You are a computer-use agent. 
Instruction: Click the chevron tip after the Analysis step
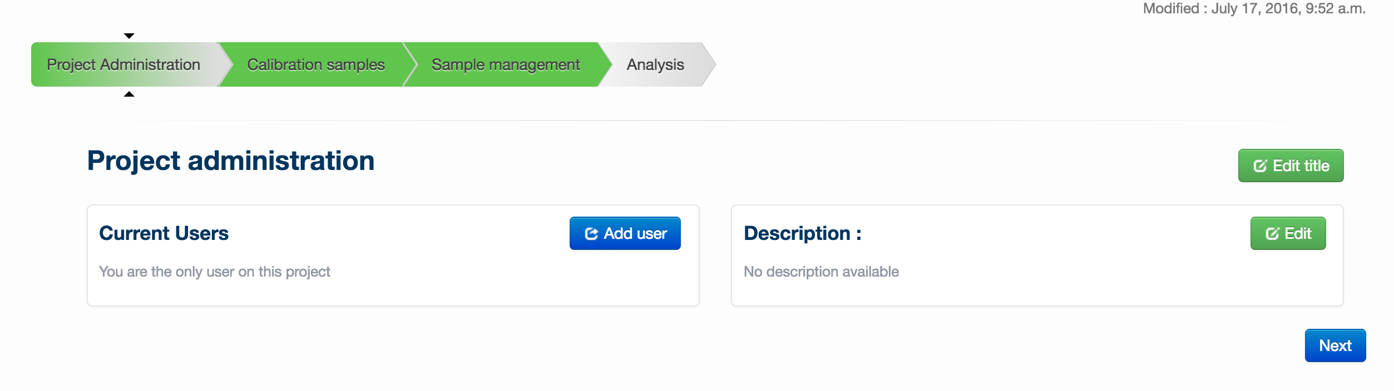(x=710, y=64)
